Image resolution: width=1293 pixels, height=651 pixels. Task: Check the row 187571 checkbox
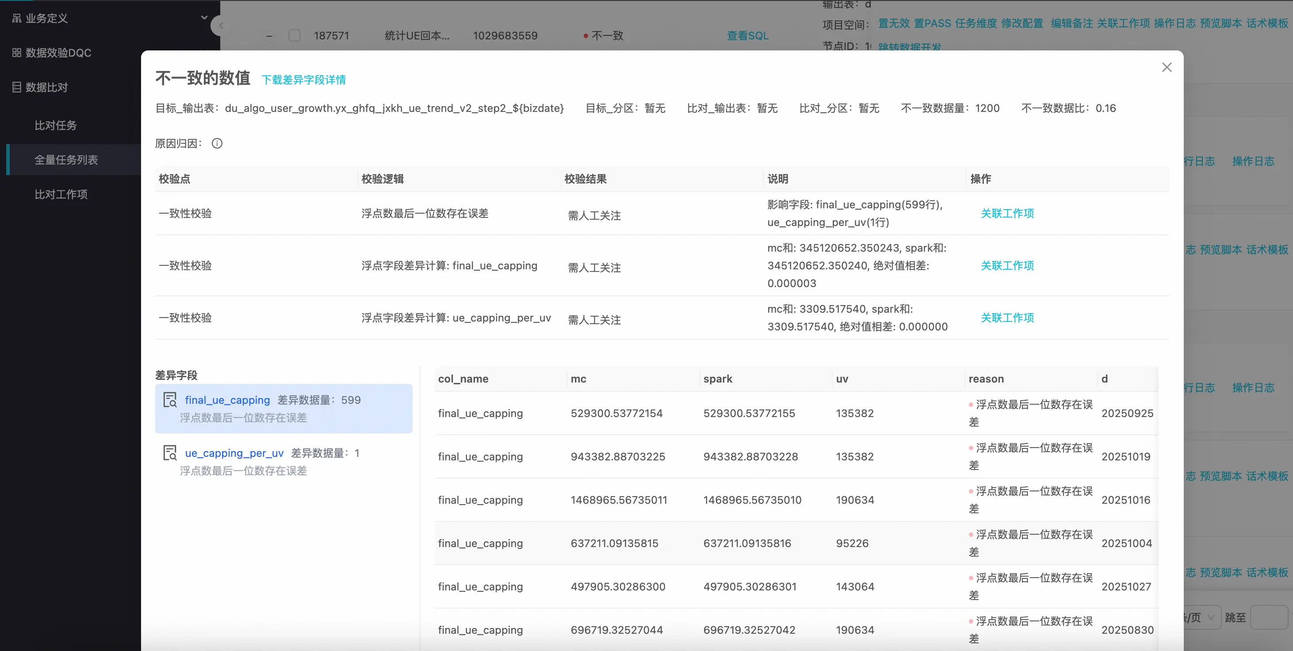click(x=295, y=36)
